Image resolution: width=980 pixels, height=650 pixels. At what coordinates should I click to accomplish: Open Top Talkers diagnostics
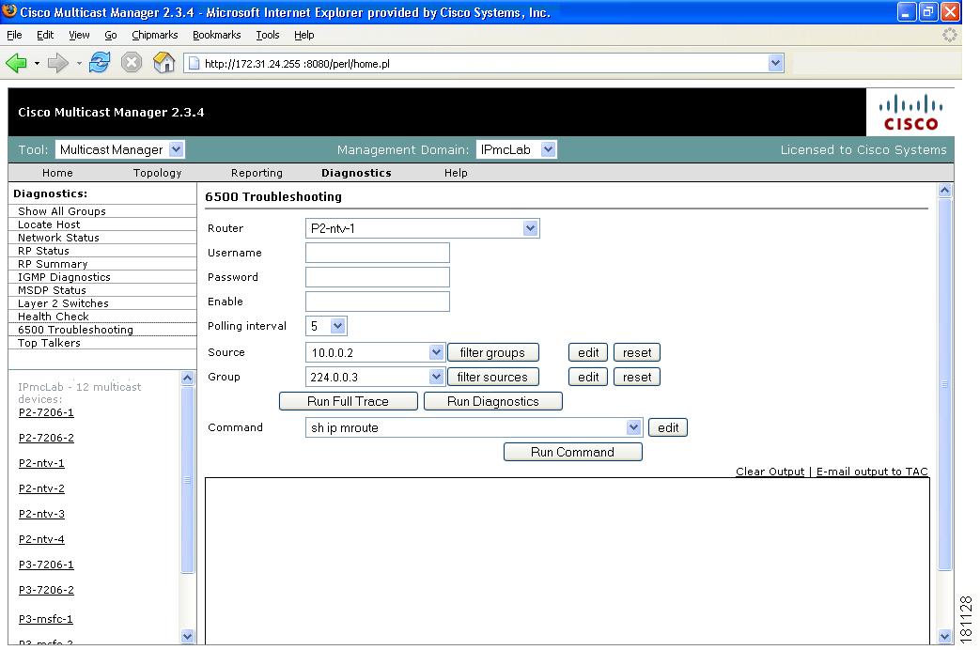click(x=49, y=343)
